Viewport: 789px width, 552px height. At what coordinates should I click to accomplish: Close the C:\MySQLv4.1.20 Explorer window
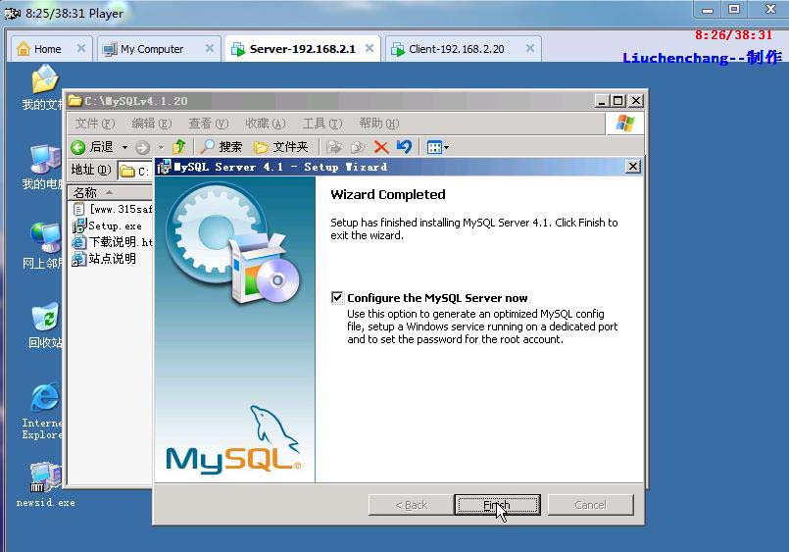click(x=636, y=101)
